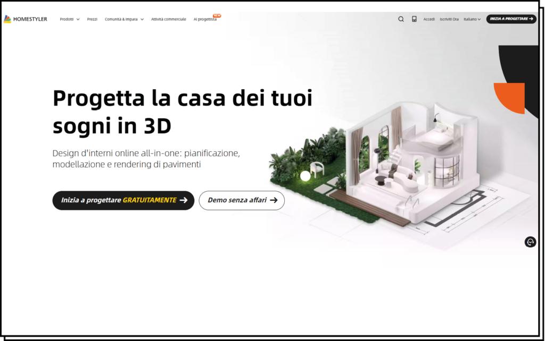The height and width of the screenshot is (341, 545).
Task: Click the Design d'interni online subtitle text
Action: pyautogui.click(x=146, y=159)
